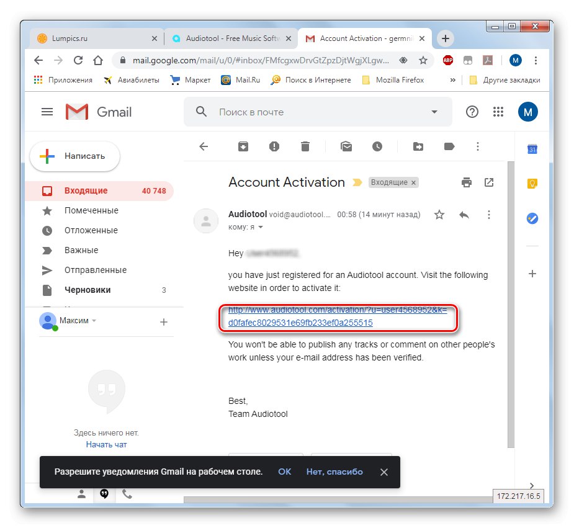Image resolution: width=574 pixels, height=528 pixels.
Task: Open the Adblock Plus extension
Action: click(447, 60)
